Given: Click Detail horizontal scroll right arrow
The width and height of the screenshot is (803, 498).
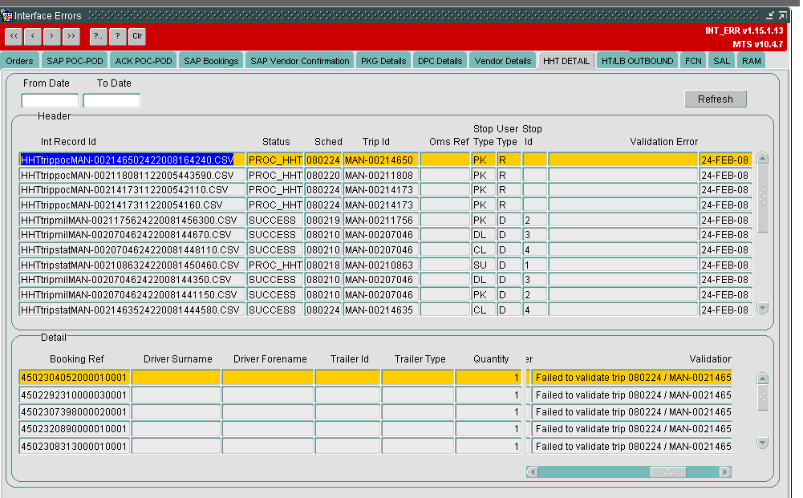Looking at the screenshot, I should point(725,472).
